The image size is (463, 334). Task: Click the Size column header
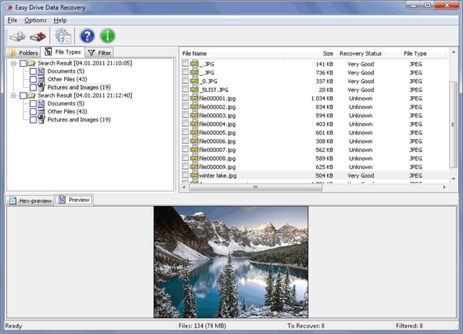point(328,54)
